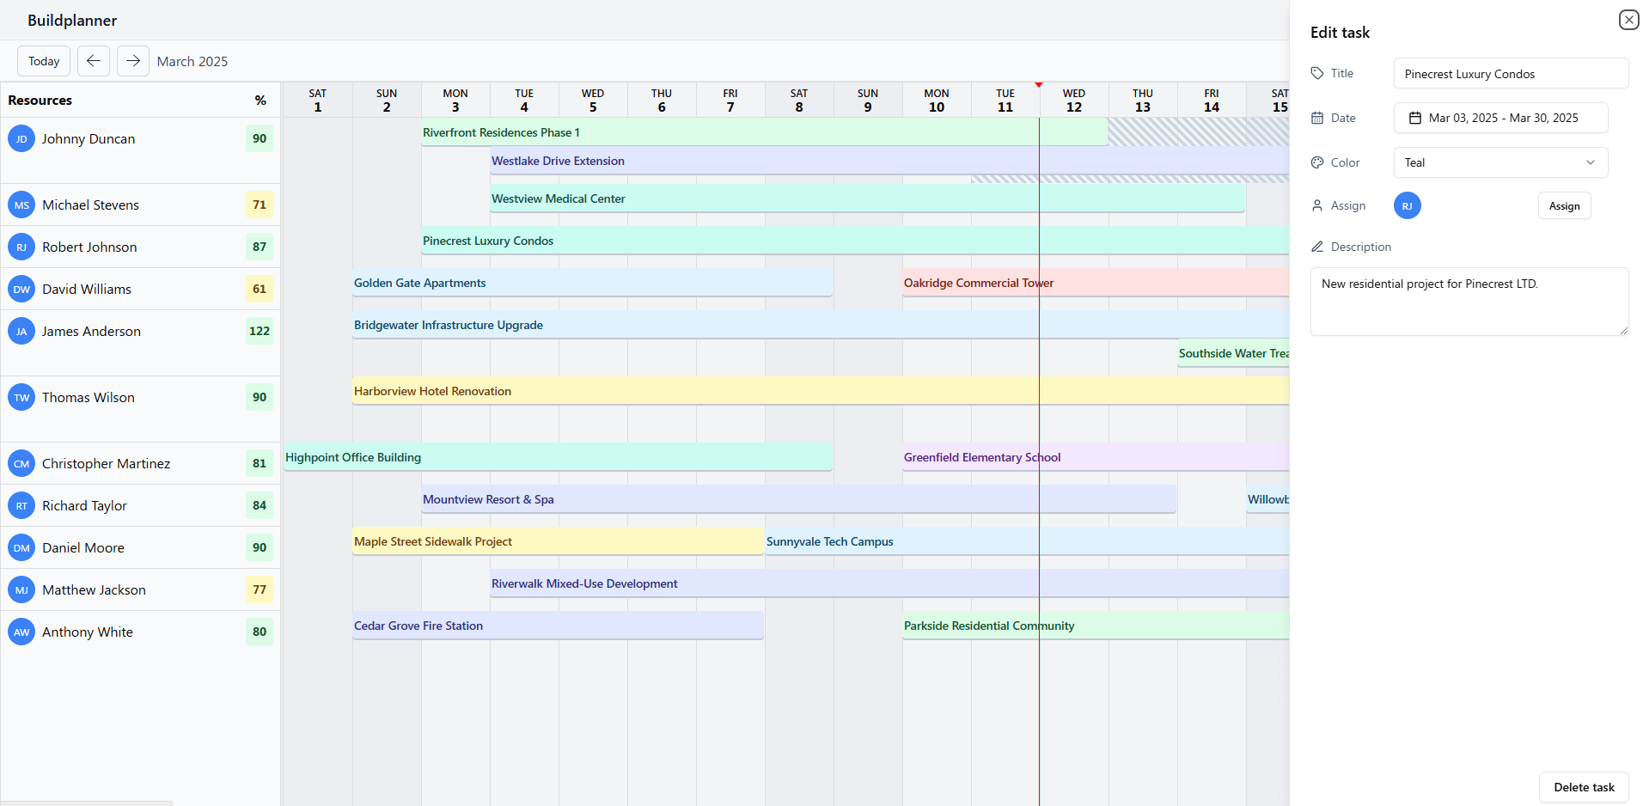Click the RJ assignee avatar in panel

pyautogui.click(x=1407, y=206)
